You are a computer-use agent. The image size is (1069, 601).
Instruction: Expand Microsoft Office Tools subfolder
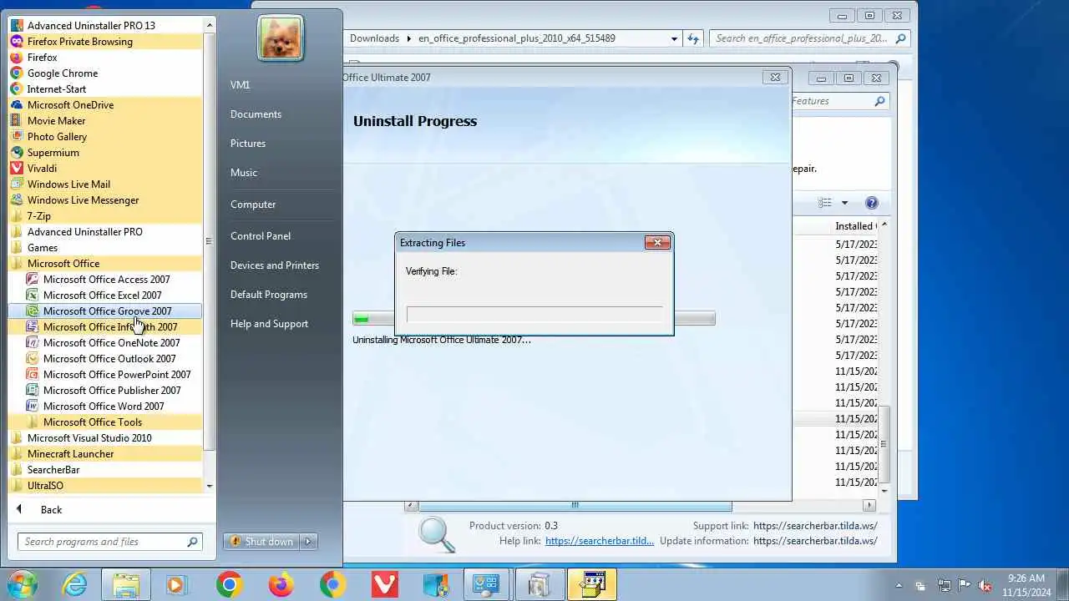[105, 422]
